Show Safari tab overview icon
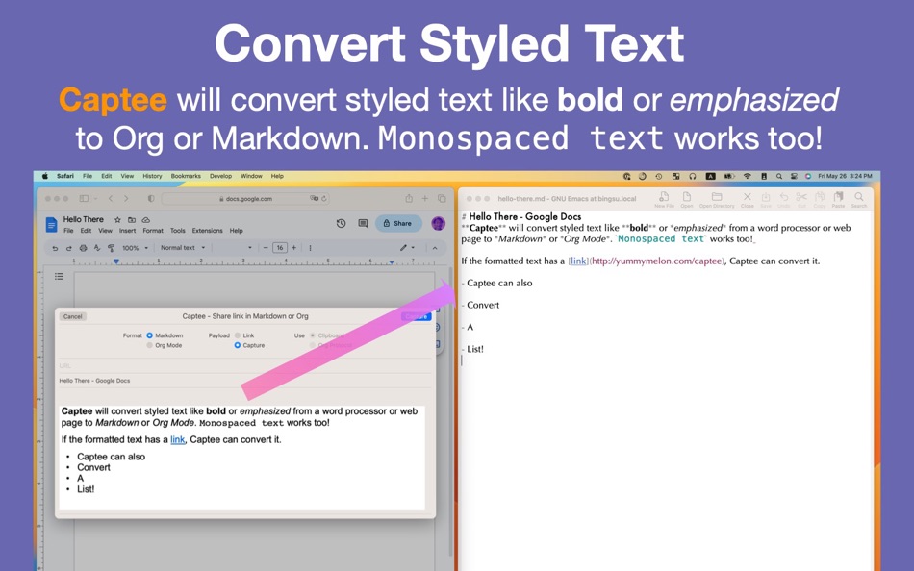The image size is (914, 571). pyautogui.click(x=442, y=199)
